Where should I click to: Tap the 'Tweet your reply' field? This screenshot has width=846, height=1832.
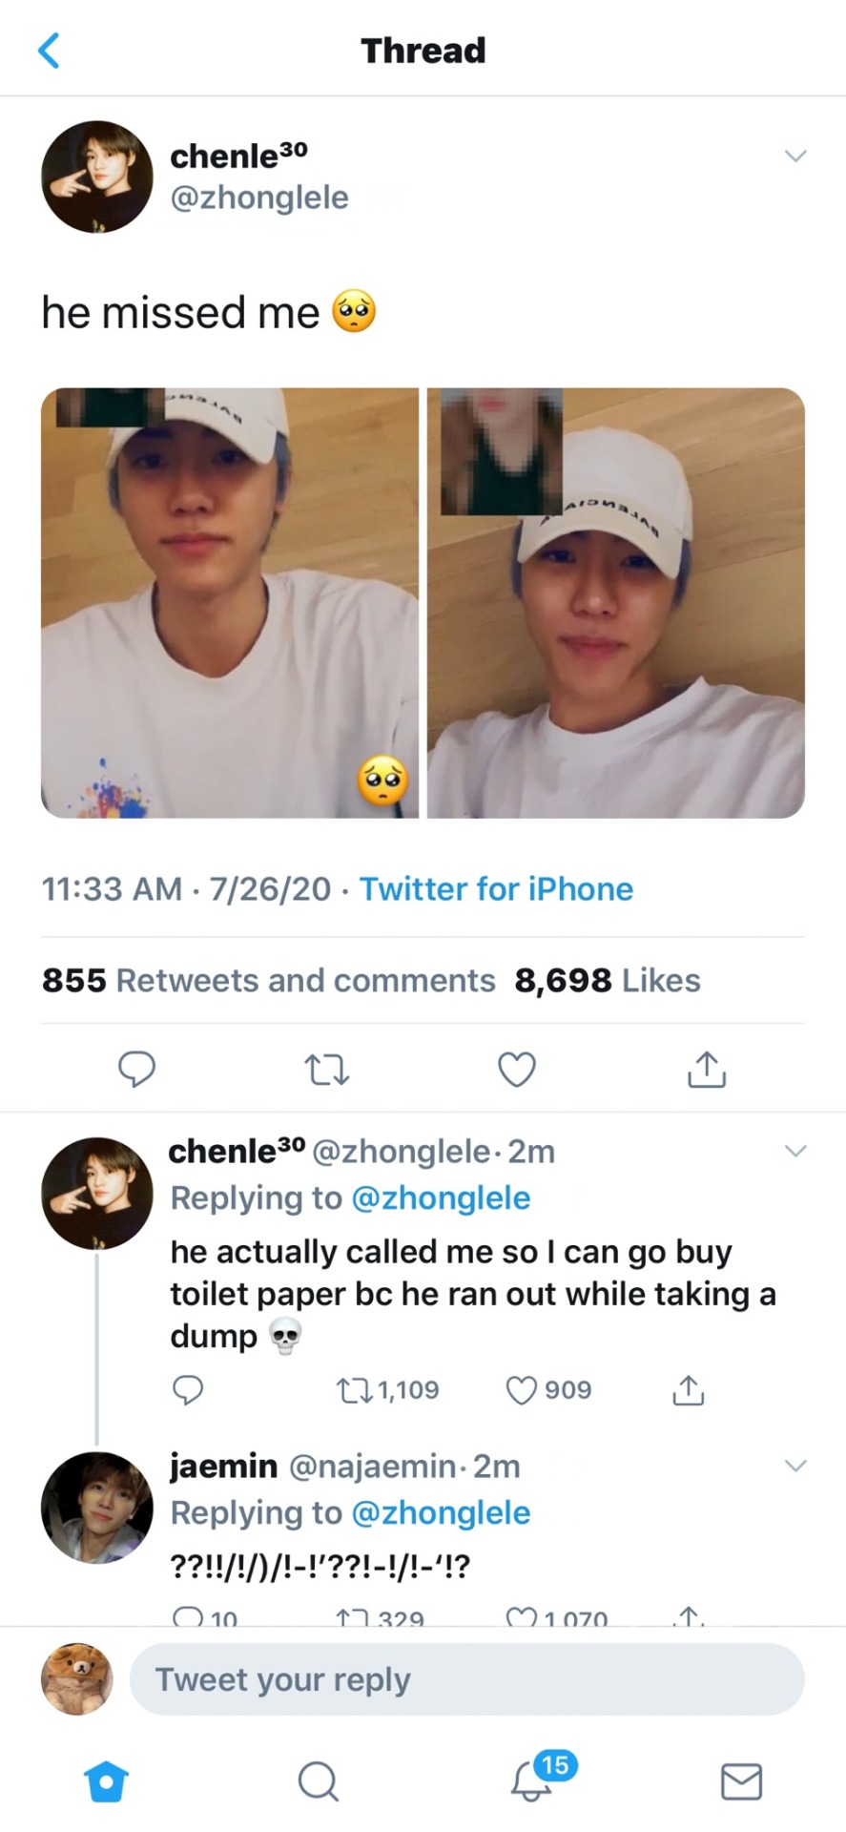[x=466, y=1679]
